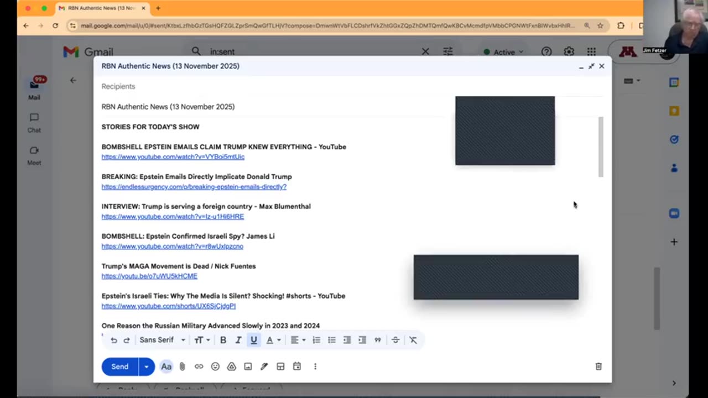Open the send options dropdown arrow
This screenshot has height=398, width=708.
[x=147, y=366]
